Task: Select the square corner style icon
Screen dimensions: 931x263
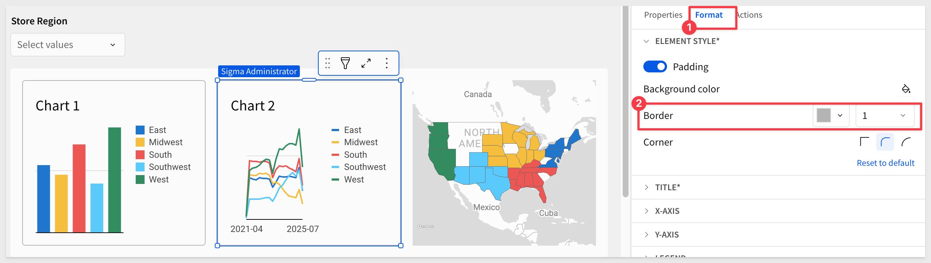Action: [864, 142]
